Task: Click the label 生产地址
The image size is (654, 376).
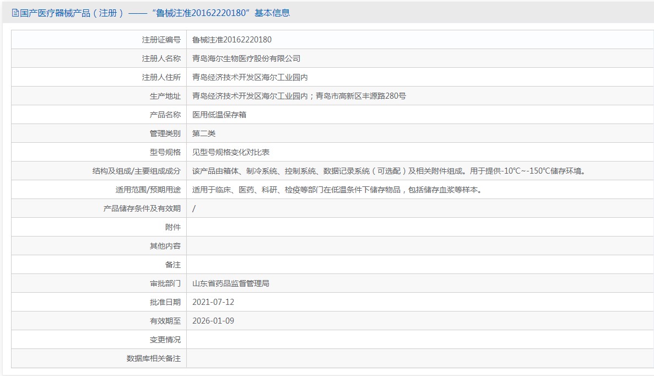Action: coord(165,96)
